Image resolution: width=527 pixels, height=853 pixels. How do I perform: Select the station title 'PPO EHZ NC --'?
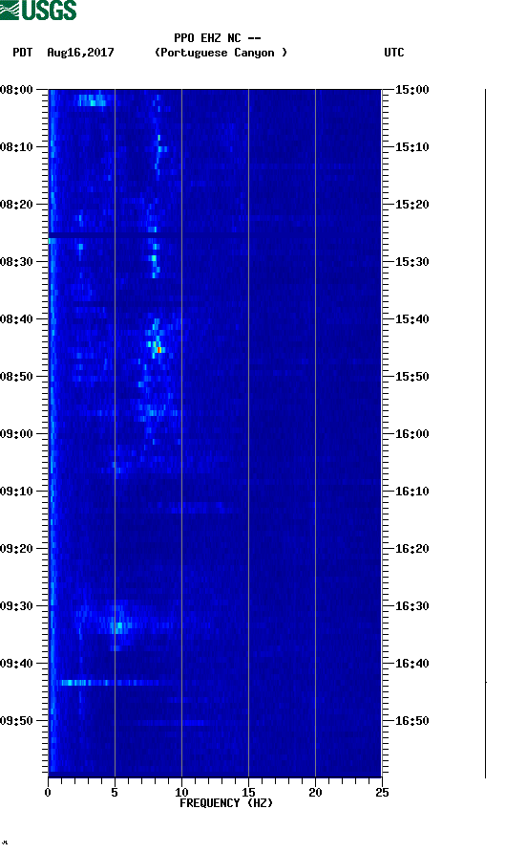218,38
